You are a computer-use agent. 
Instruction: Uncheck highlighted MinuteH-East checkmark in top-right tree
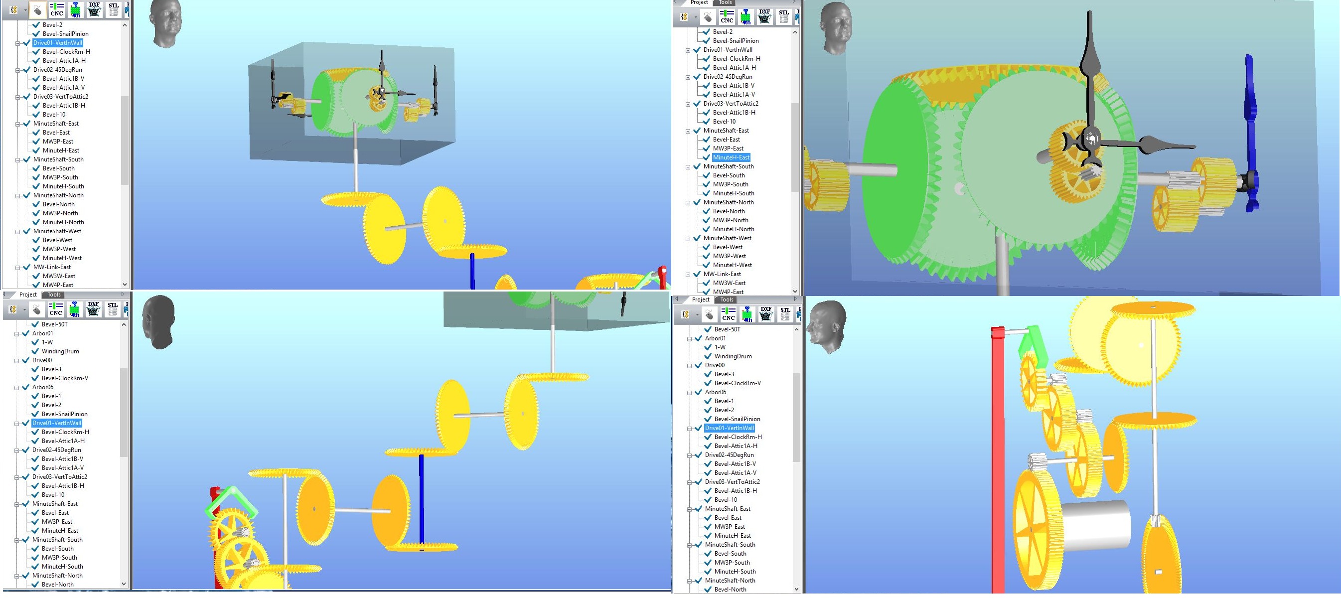coord(707,157)
